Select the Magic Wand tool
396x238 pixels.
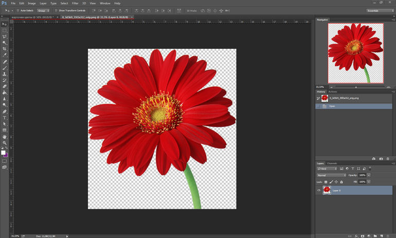[x=5, y=43]
